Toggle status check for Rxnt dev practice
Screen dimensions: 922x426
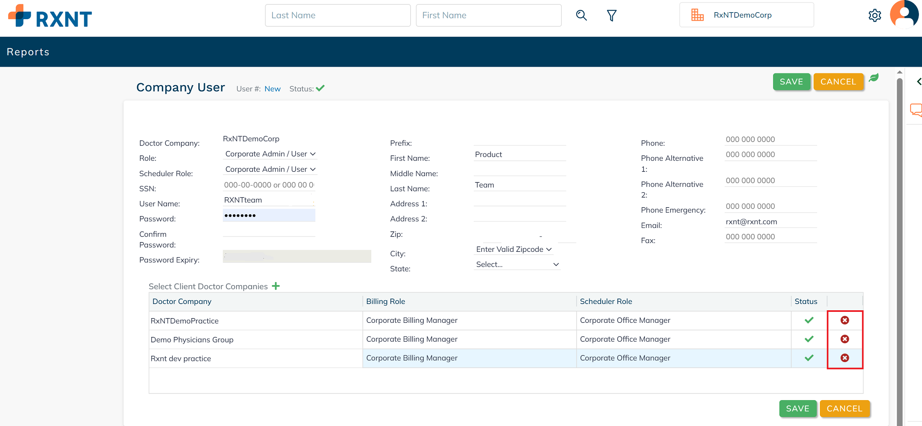809,358
